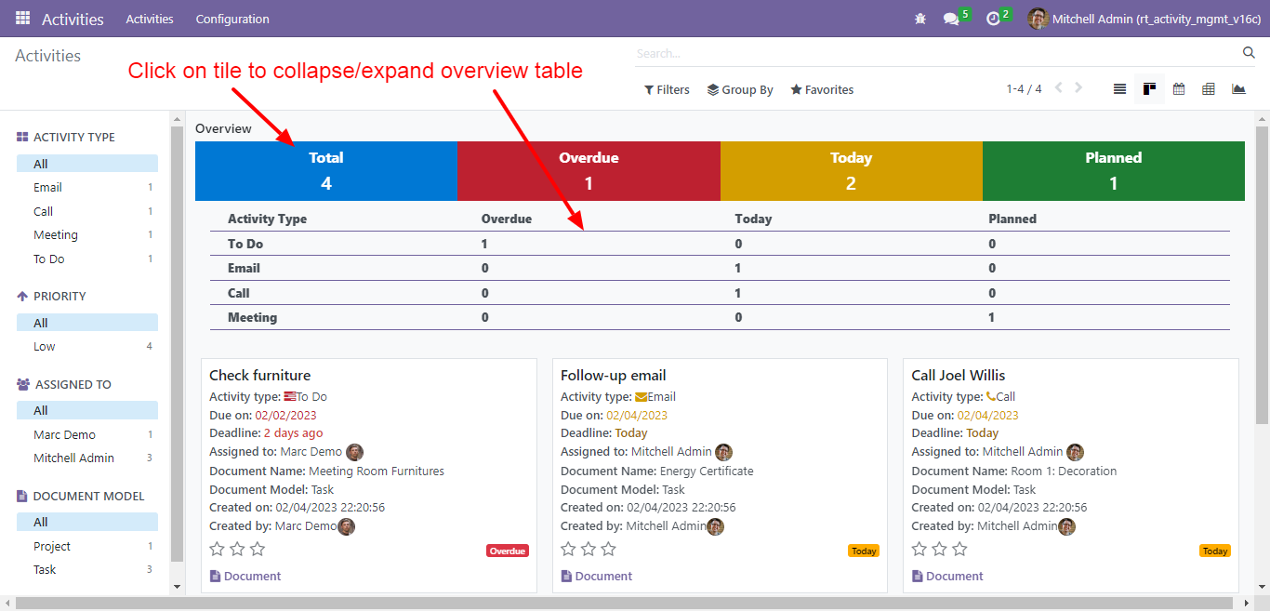Screen dimensions: 1270x611
Task: Switch to list view icon
Action: [1119, 89]
